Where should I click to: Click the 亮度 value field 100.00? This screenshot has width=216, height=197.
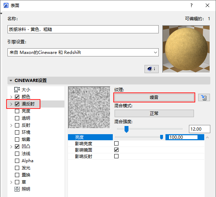[183, 137]
